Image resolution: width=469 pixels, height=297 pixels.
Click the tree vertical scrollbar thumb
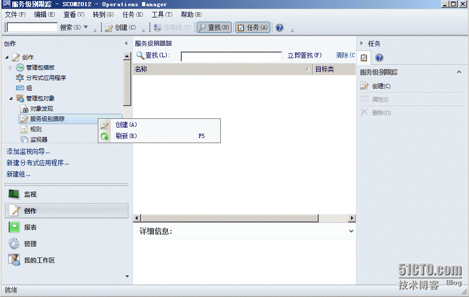click(x=127, y=82)
